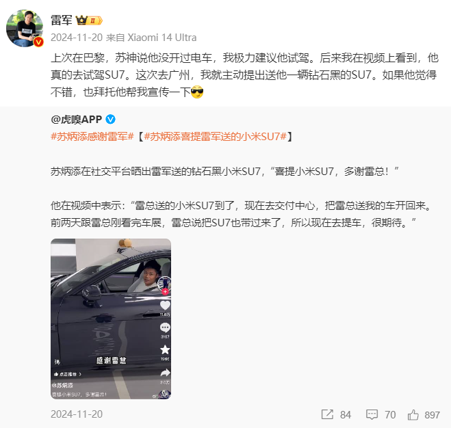This screenshot has width=451, height=428.
Task: Like the post via thumbs-up icon
Action: point(413,414)
